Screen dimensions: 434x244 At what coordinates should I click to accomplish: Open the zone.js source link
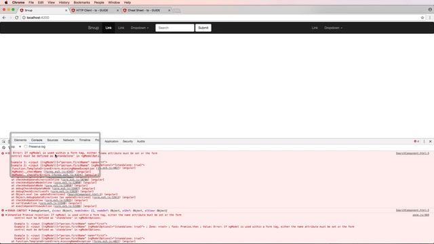pyautogui.click(x=420, y=215)
